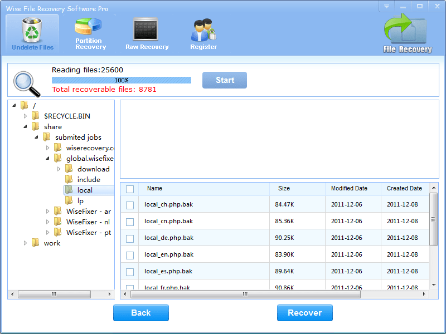Collapse the share tree node
Viewport: 446px width, 334px height.
pos(25,127)
